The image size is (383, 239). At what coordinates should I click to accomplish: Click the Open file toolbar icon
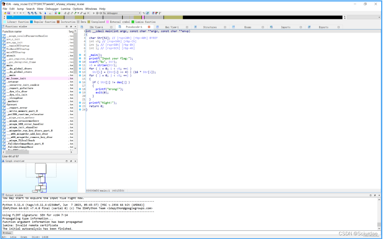pyautogui.click(x=4, y=13)
